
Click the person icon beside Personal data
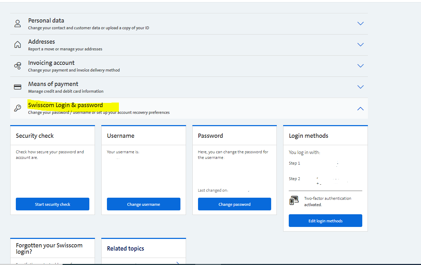pyautogui.click(x=18, y=24)
